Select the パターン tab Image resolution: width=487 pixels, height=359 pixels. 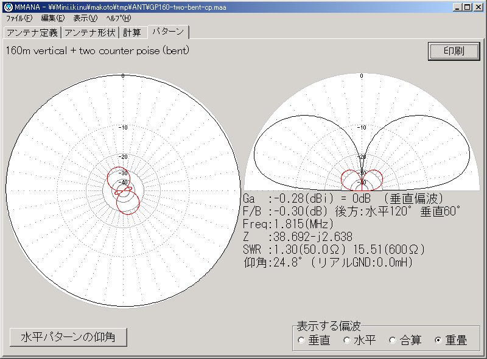(169, 32)
